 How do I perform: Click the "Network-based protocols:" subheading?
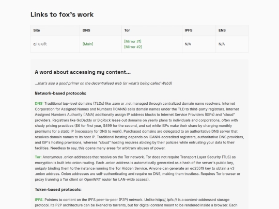(60, 93)
